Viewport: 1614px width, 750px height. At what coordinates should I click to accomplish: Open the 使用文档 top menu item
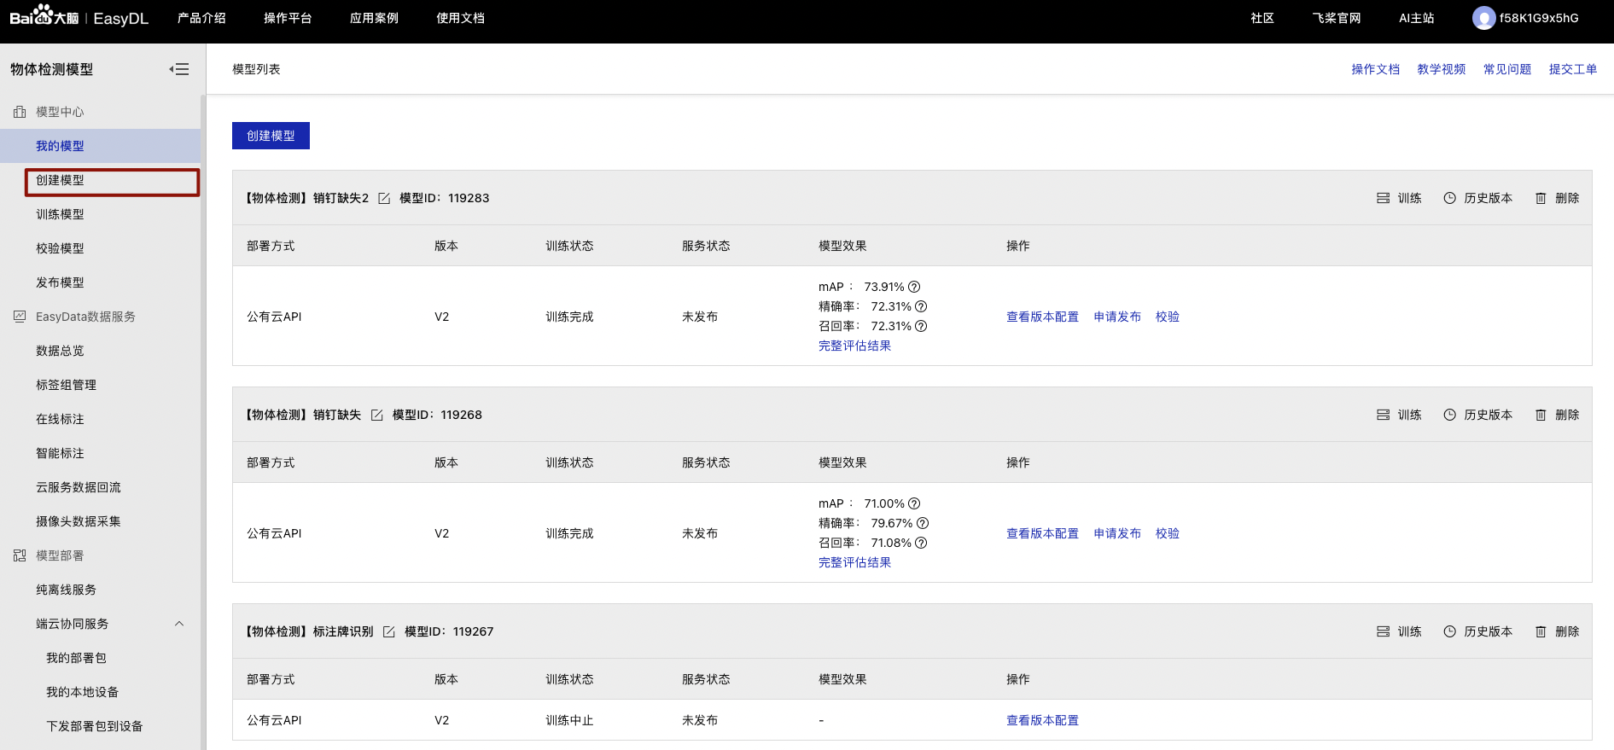click(x=460, y=18)
